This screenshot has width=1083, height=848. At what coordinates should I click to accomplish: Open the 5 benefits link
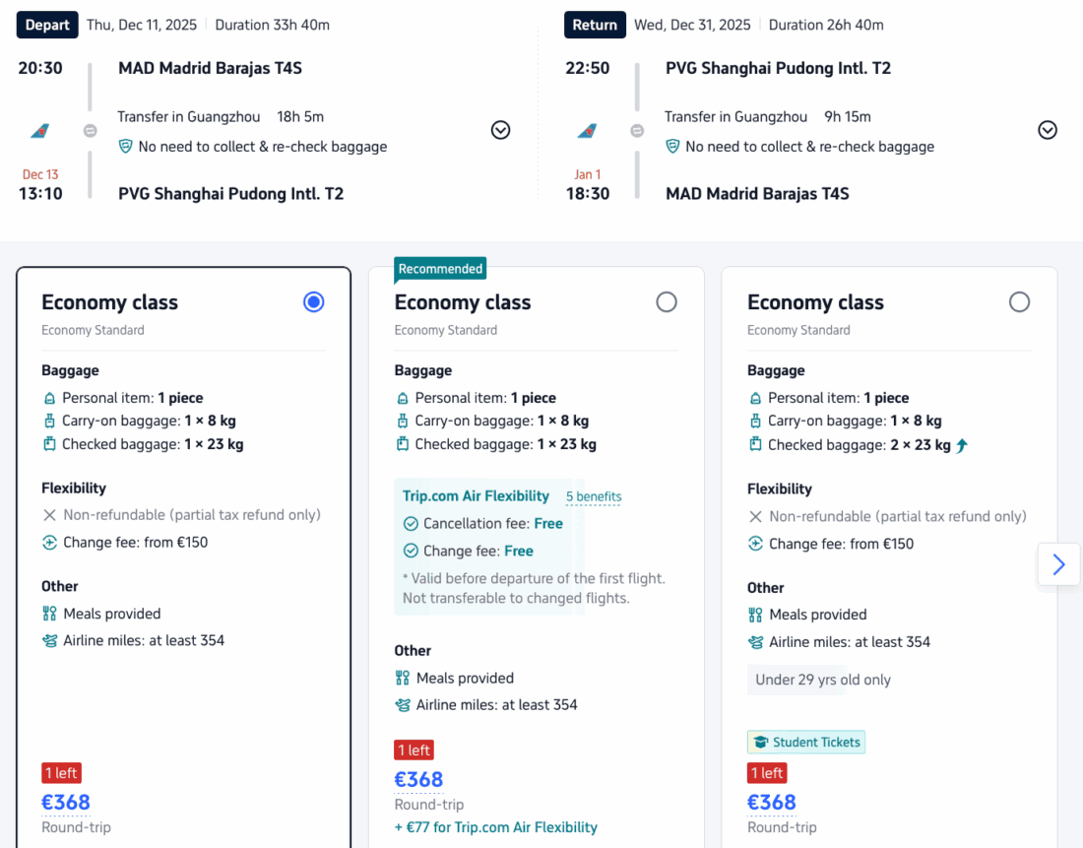[x=594, y=497]
